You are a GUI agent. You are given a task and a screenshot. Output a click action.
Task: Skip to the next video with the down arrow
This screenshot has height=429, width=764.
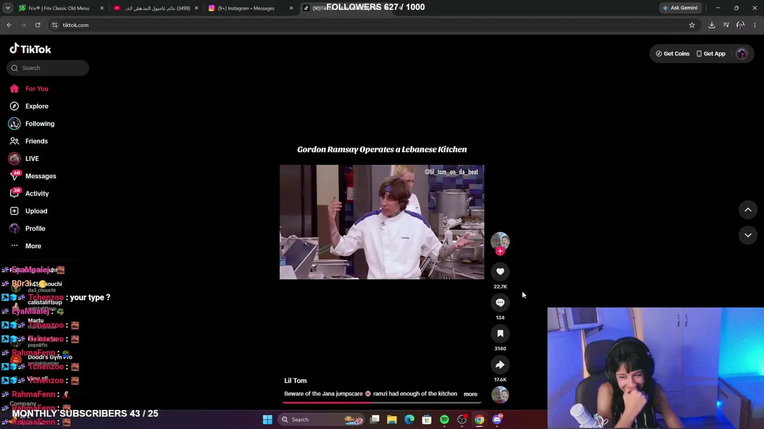click(748, 235)
